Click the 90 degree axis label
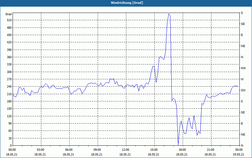 click(x=10, y=123)
